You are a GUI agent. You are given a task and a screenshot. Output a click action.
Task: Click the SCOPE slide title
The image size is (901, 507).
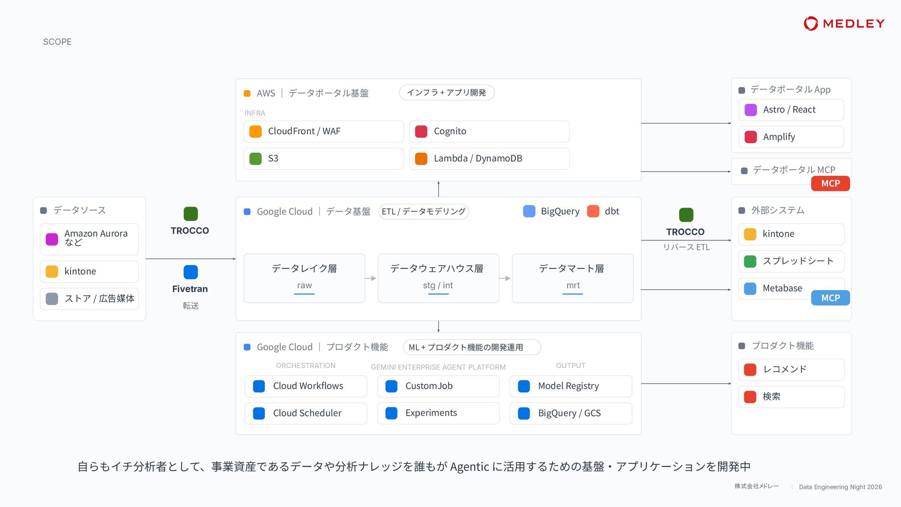tap(57, 42)
